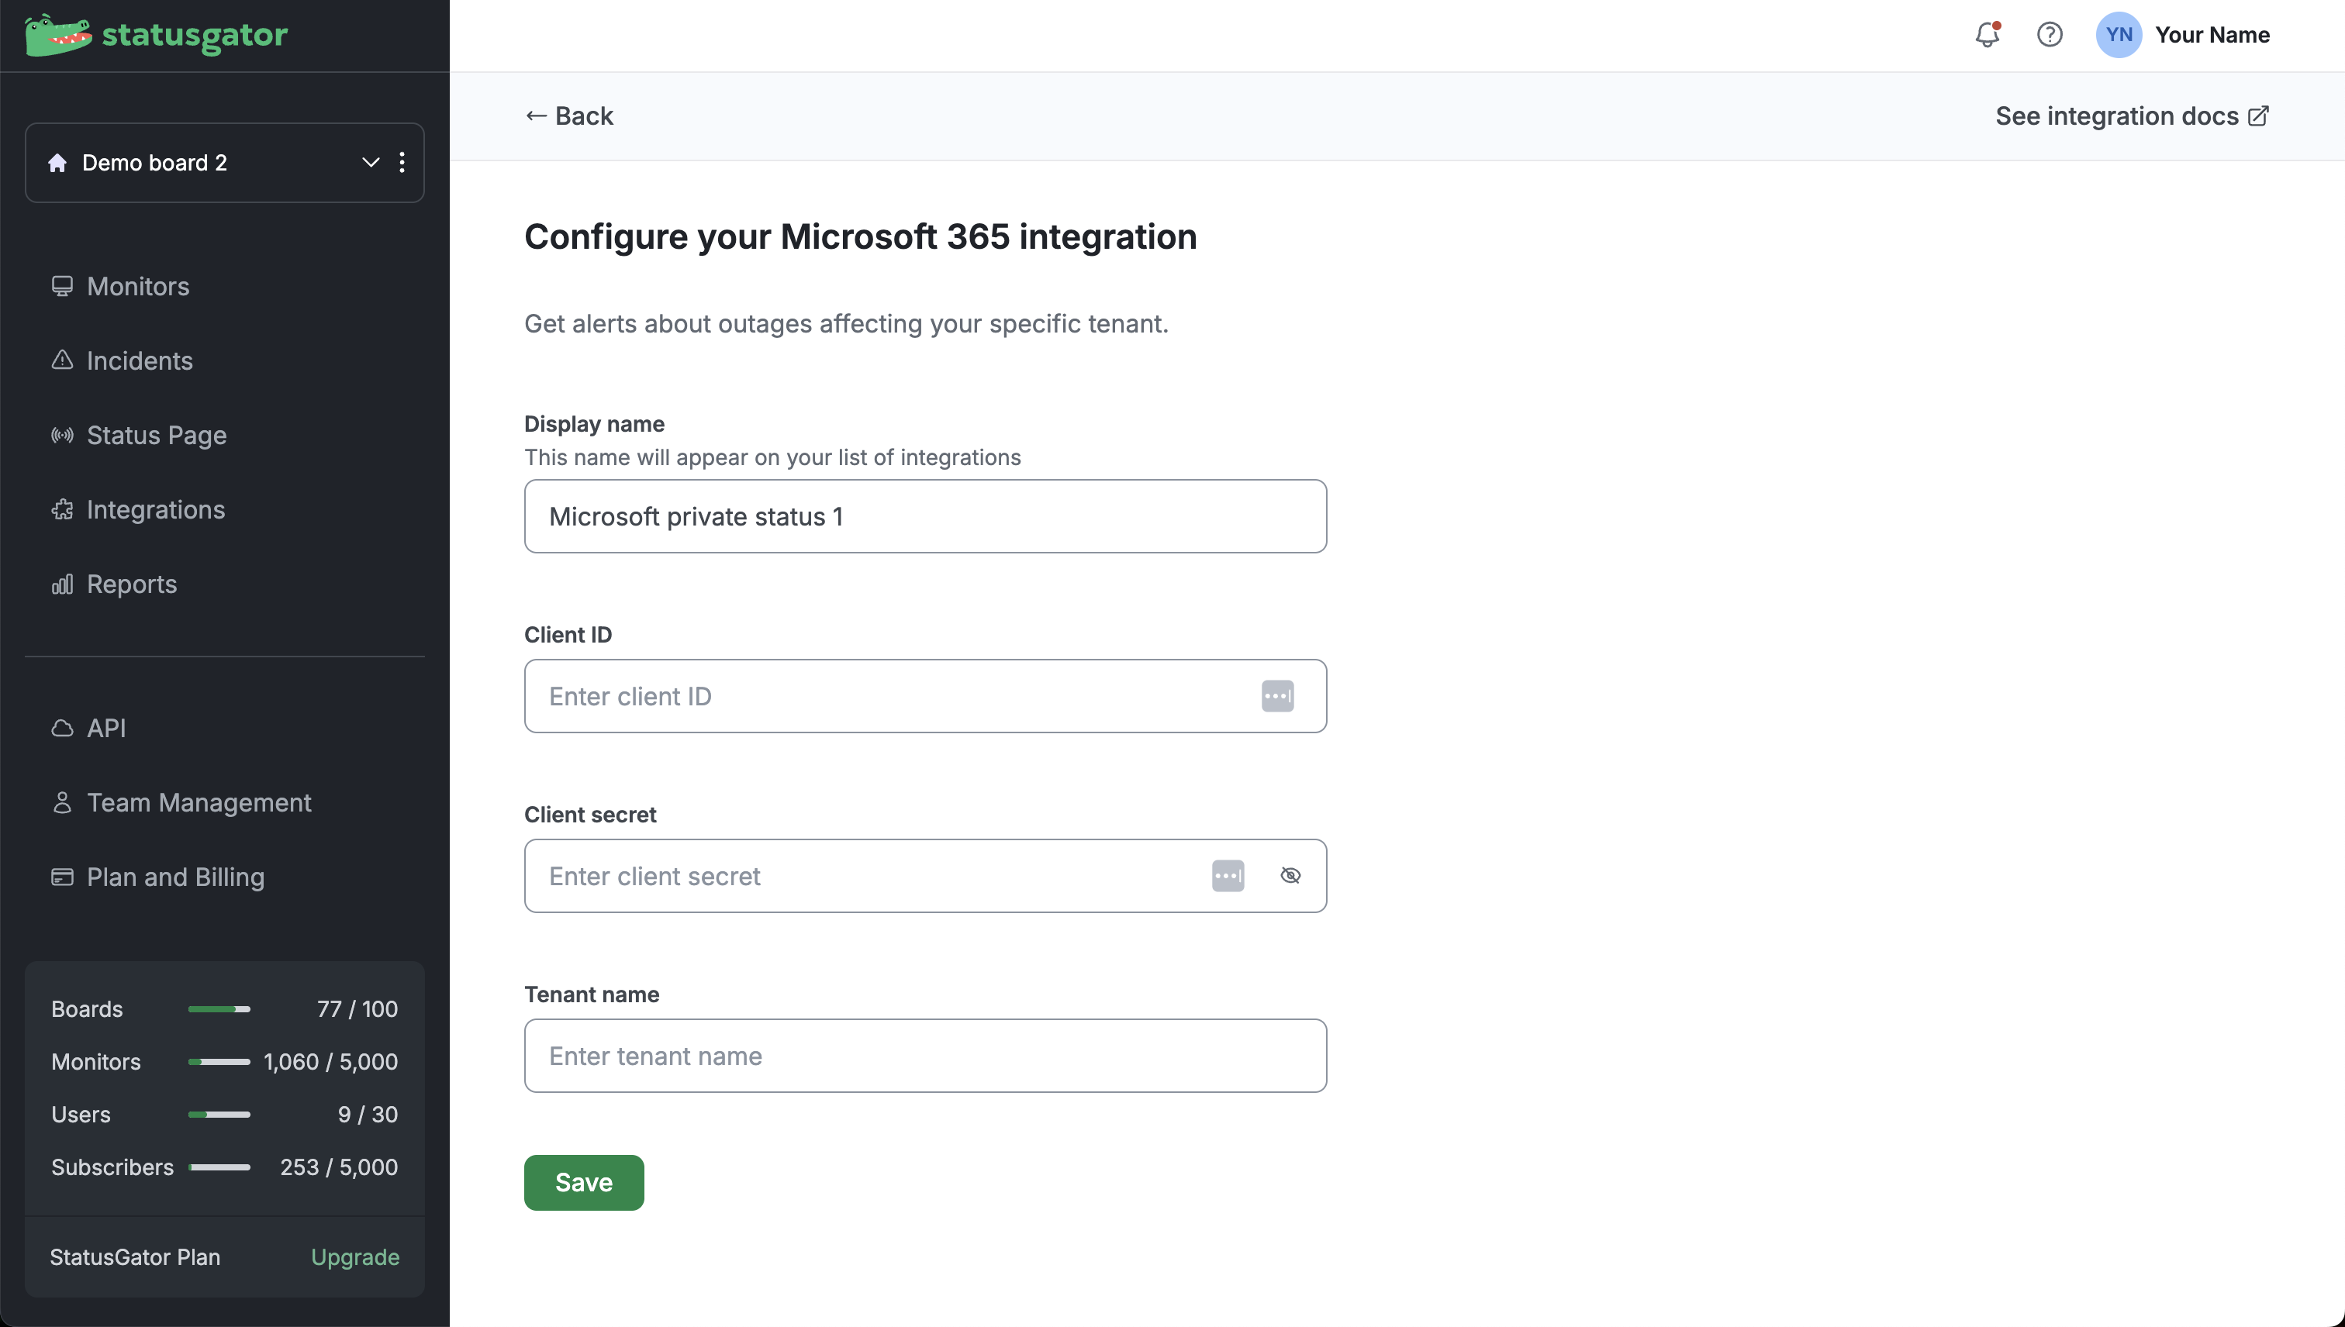Click the Back link
Viewport: 2345px width, 1327px height.
pos(569,115)
